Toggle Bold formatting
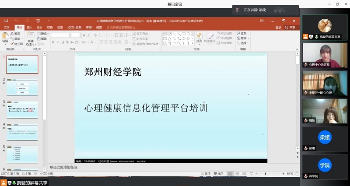This screenshot has width=350, height=186. pyautogui.click(x=53, y=42)
